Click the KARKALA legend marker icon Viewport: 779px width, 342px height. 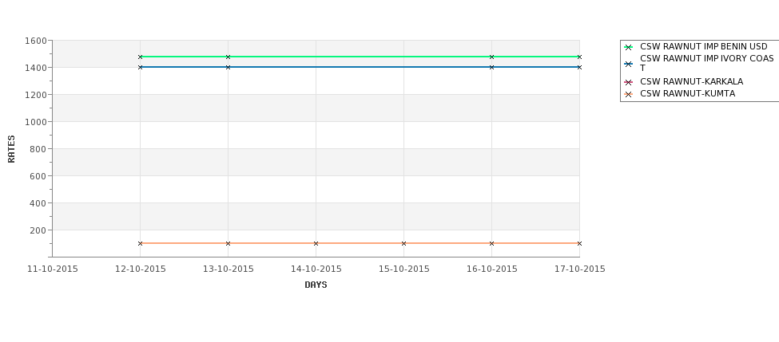tap(629, 82)
